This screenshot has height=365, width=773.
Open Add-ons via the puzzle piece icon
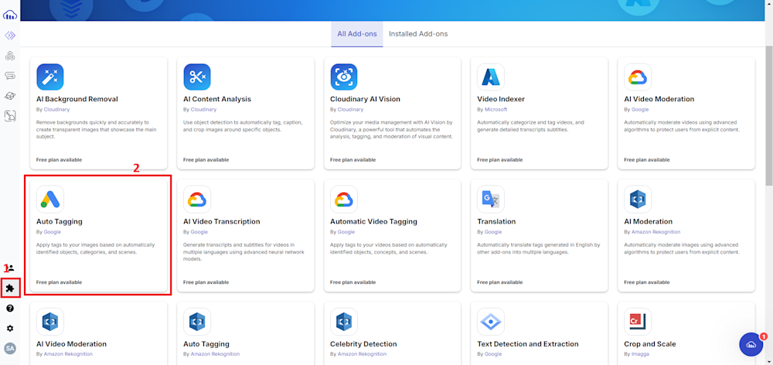pyautogui.click(x=10, y=288)
